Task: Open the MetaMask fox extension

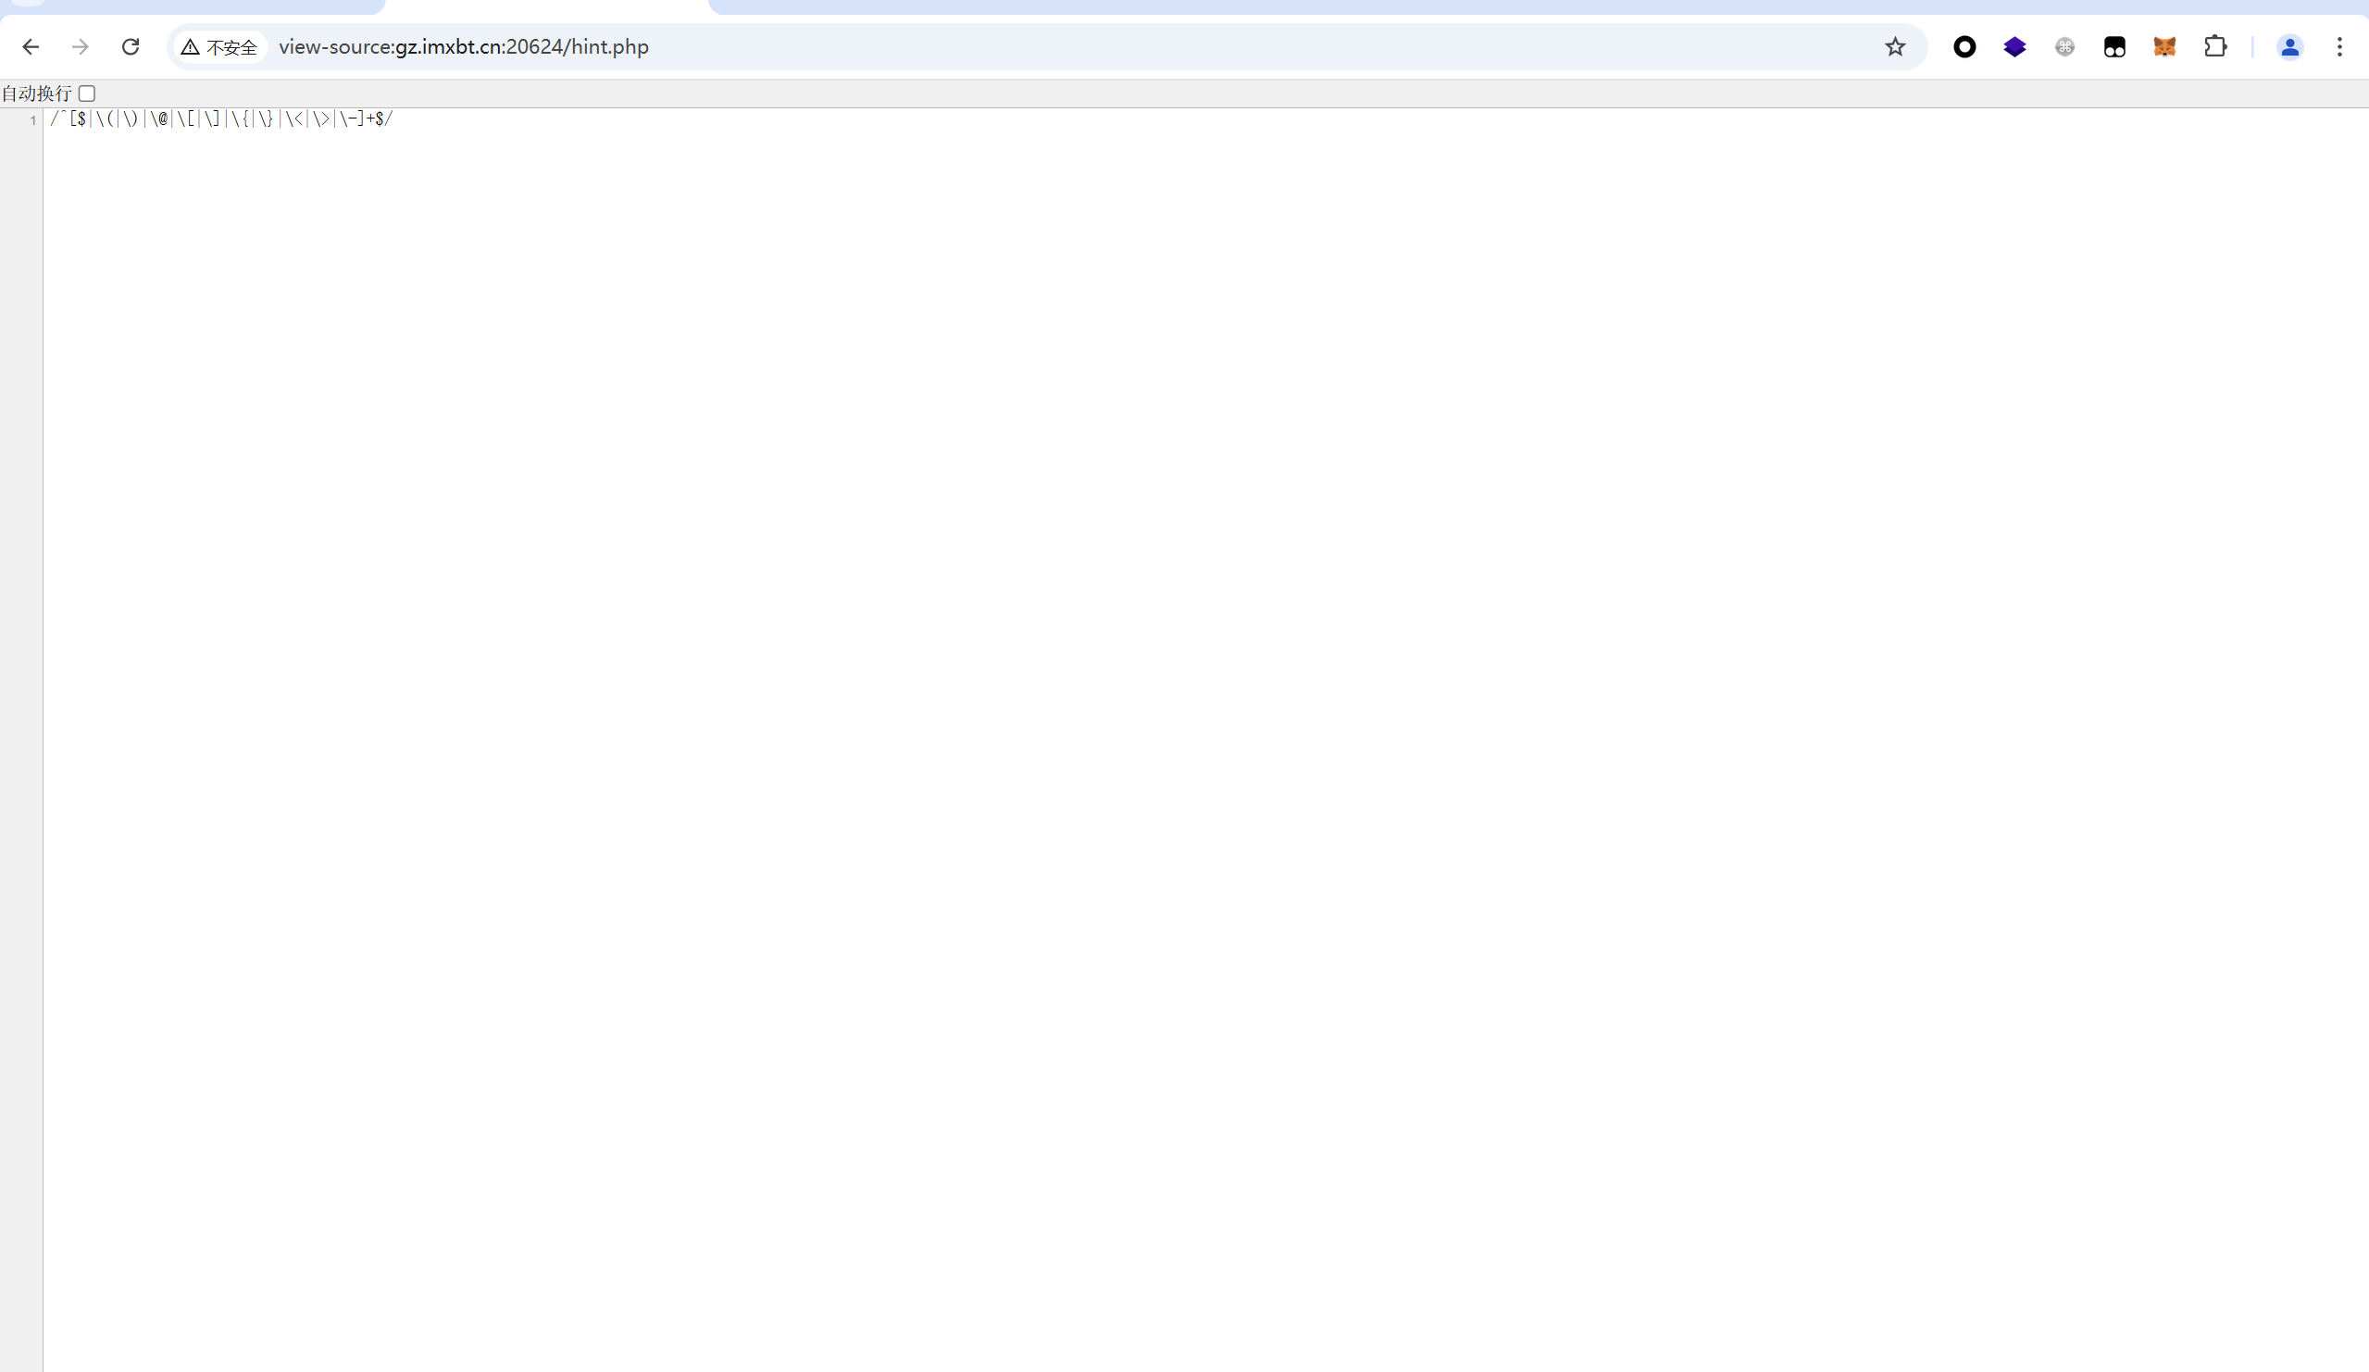Action: (2164, 47)
